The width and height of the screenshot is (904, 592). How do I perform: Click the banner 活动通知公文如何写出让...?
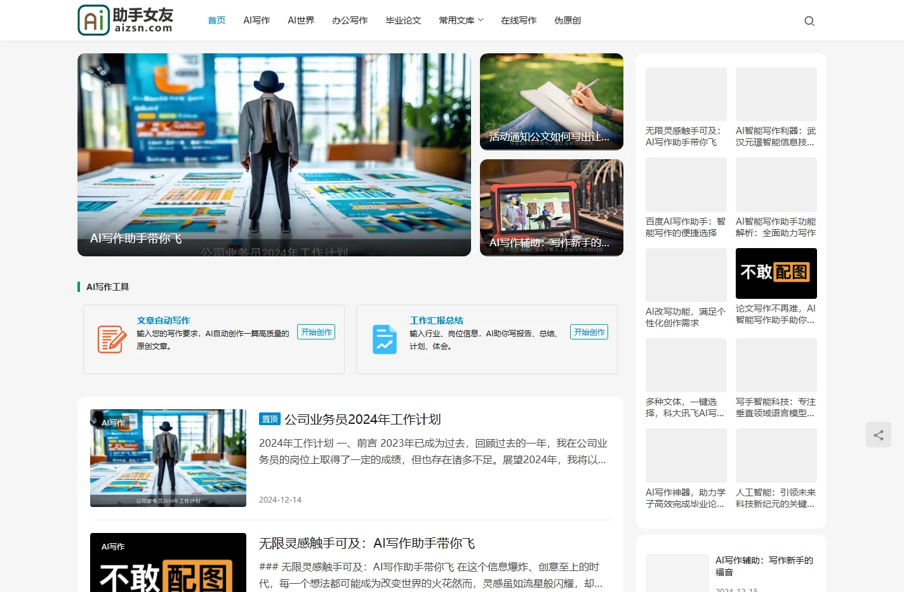552,102
